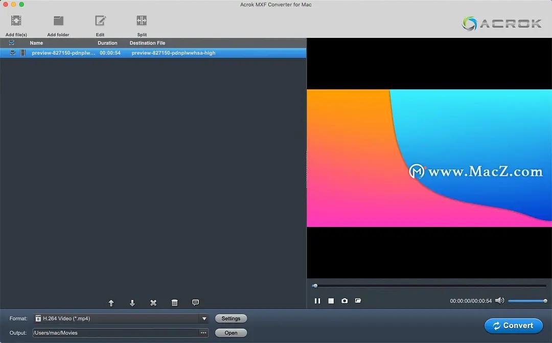Open the H.264 Video format combo box
Screen dimensions: 552x343
tap(118, 318)
